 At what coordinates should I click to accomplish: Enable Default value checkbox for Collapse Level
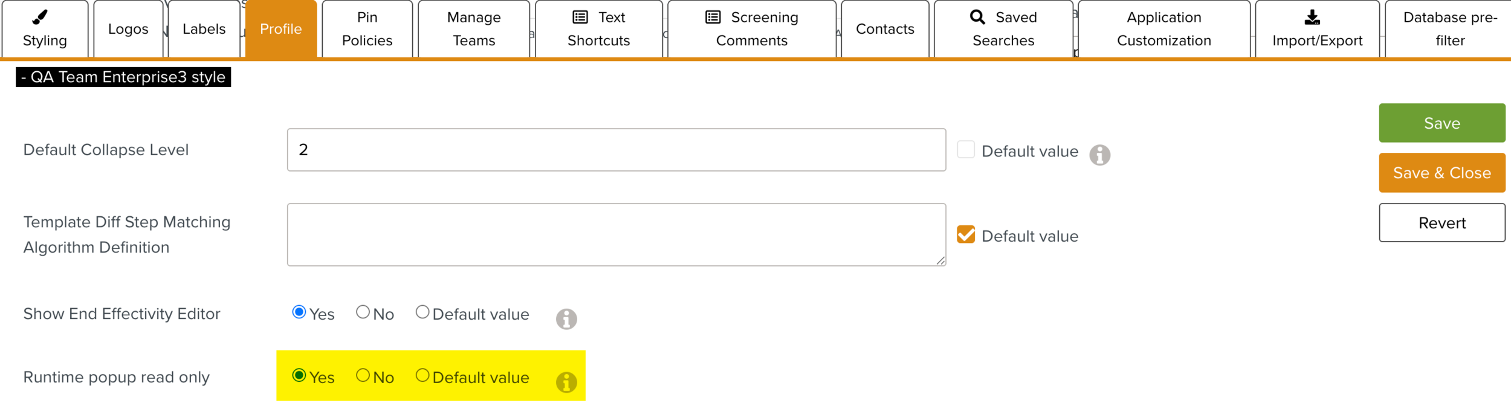966,150
